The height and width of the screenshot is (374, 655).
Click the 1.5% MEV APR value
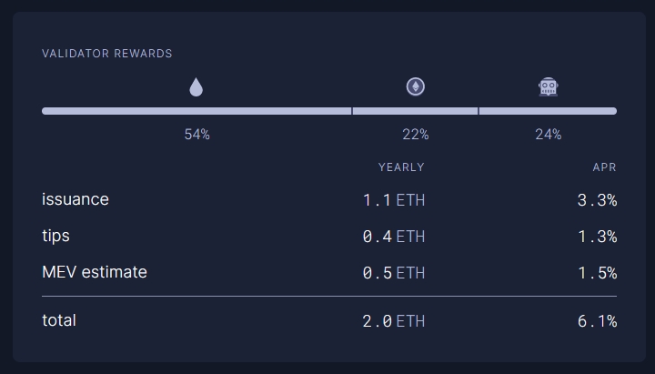(x=597, y=273)
